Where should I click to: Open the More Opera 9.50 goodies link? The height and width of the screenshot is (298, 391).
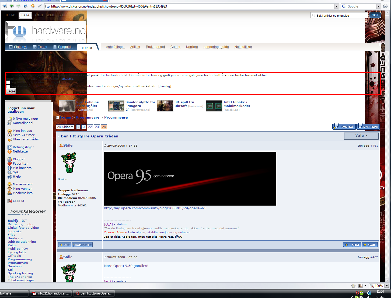126,266
